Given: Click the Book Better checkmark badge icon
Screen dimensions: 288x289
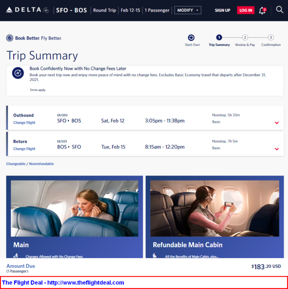Looking at the screenshot, I should click(x=9, y=38).
